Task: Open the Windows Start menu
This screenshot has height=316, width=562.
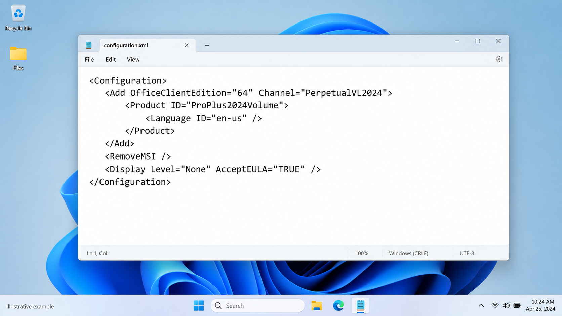Action: point(199,306)
